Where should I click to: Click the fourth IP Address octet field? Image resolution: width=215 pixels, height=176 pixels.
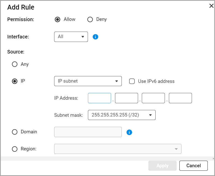click(180, 98)
